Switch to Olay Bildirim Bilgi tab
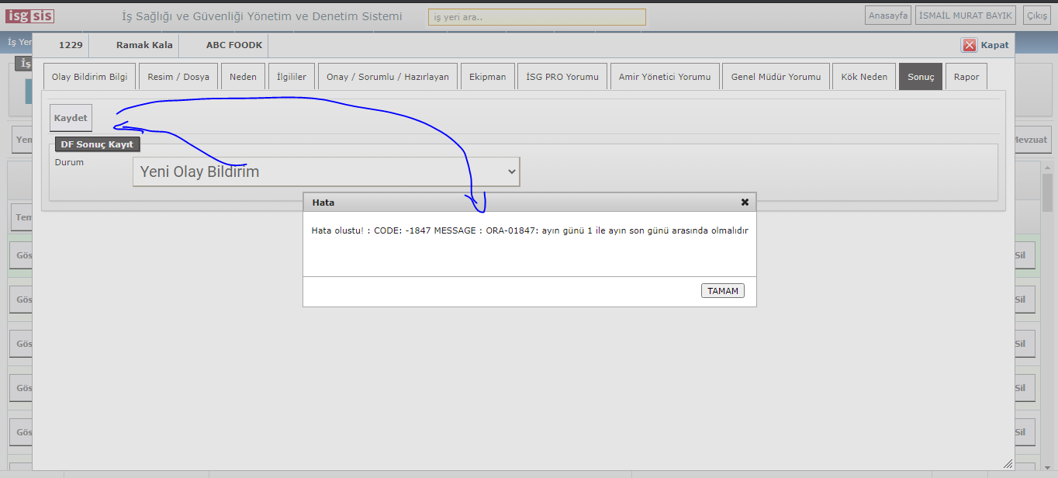The width and height of the screenshot is (1058, 478). [x=89, y=77]
